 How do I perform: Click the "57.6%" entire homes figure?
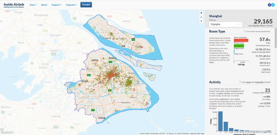pos(265,39)
